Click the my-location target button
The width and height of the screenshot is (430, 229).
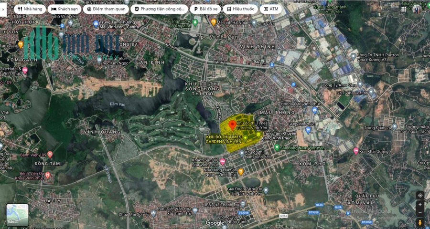click(x=420, y=195)
